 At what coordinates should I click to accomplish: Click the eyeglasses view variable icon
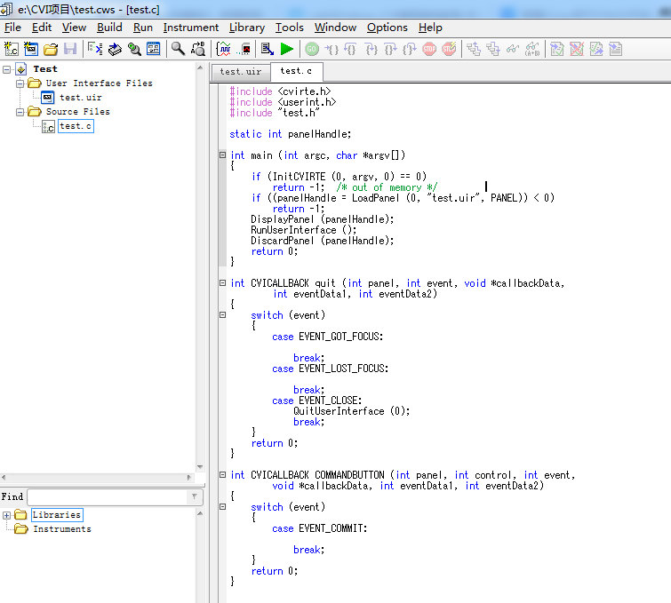512,49
